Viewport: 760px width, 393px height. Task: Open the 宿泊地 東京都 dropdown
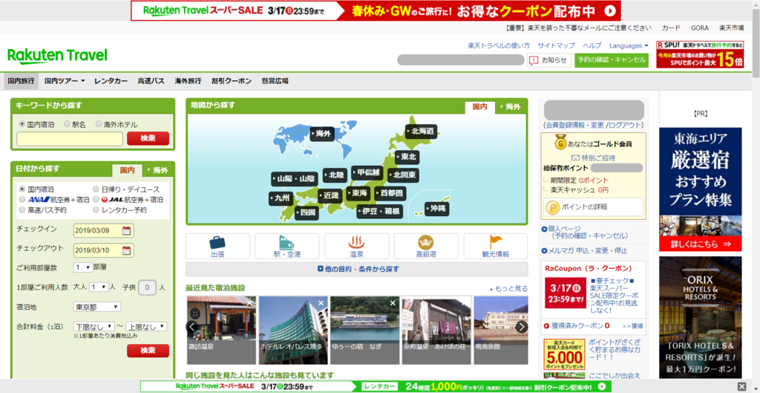pos(97,307)
